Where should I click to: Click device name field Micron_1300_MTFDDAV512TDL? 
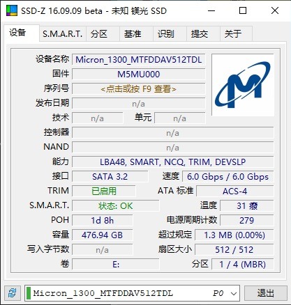coord(139,60)
